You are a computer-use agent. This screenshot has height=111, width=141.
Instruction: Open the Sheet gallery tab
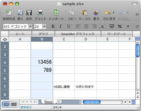tap(20, 34)
